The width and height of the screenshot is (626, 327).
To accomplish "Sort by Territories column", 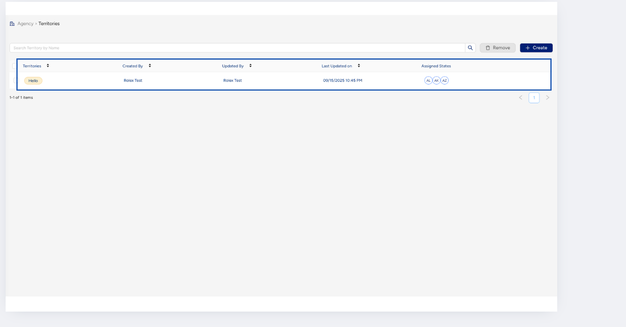I will 48,66.
